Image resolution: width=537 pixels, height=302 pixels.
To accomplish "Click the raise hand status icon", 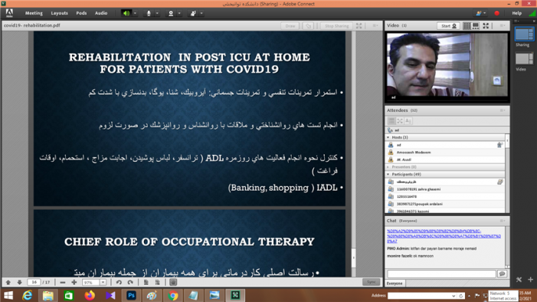I will [193, 13].
